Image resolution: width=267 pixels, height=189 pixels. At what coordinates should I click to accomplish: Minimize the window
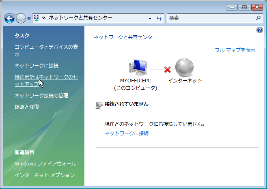pyautogui.click(x=232, y=7)
